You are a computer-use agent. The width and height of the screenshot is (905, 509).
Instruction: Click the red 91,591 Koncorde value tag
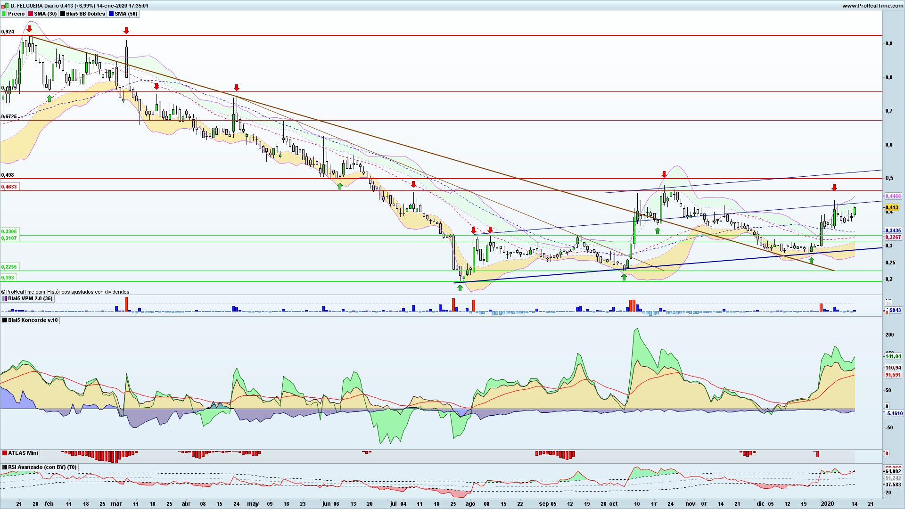(893, 375)
